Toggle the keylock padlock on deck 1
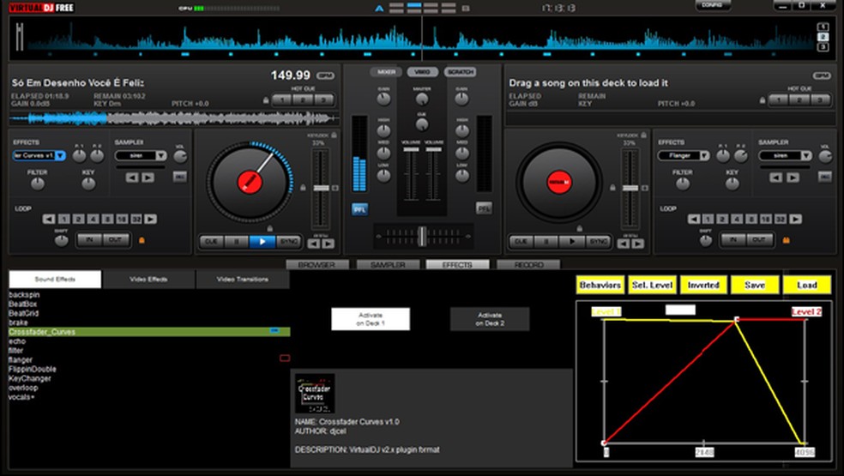The width and height of the screenshot is (844, 476). click(335, 136)
